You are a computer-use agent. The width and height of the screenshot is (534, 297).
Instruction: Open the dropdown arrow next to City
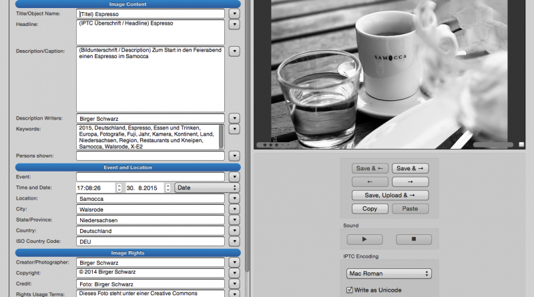click(x=234, y=210)
